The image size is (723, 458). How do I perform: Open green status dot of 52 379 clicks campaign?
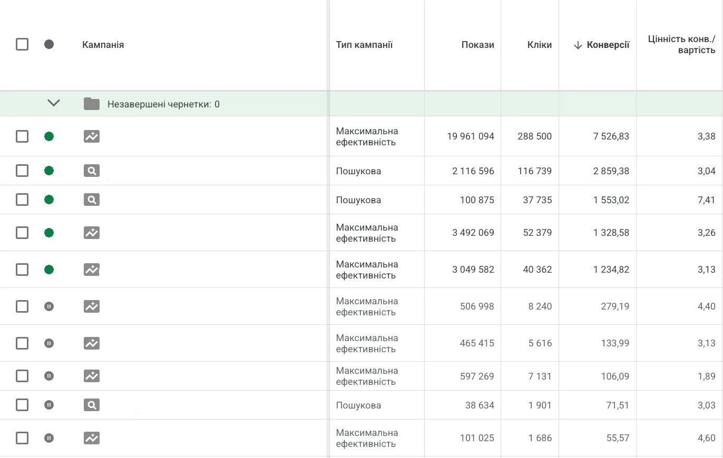[49, 232]
